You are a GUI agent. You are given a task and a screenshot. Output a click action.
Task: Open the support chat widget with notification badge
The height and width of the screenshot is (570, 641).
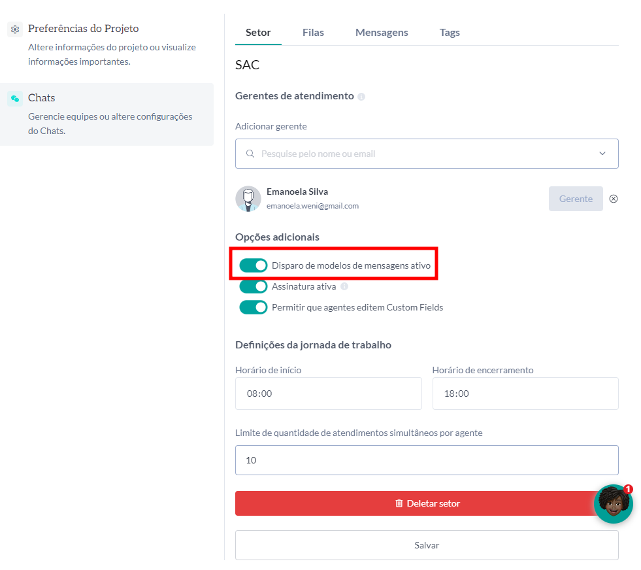coord(613,503)
